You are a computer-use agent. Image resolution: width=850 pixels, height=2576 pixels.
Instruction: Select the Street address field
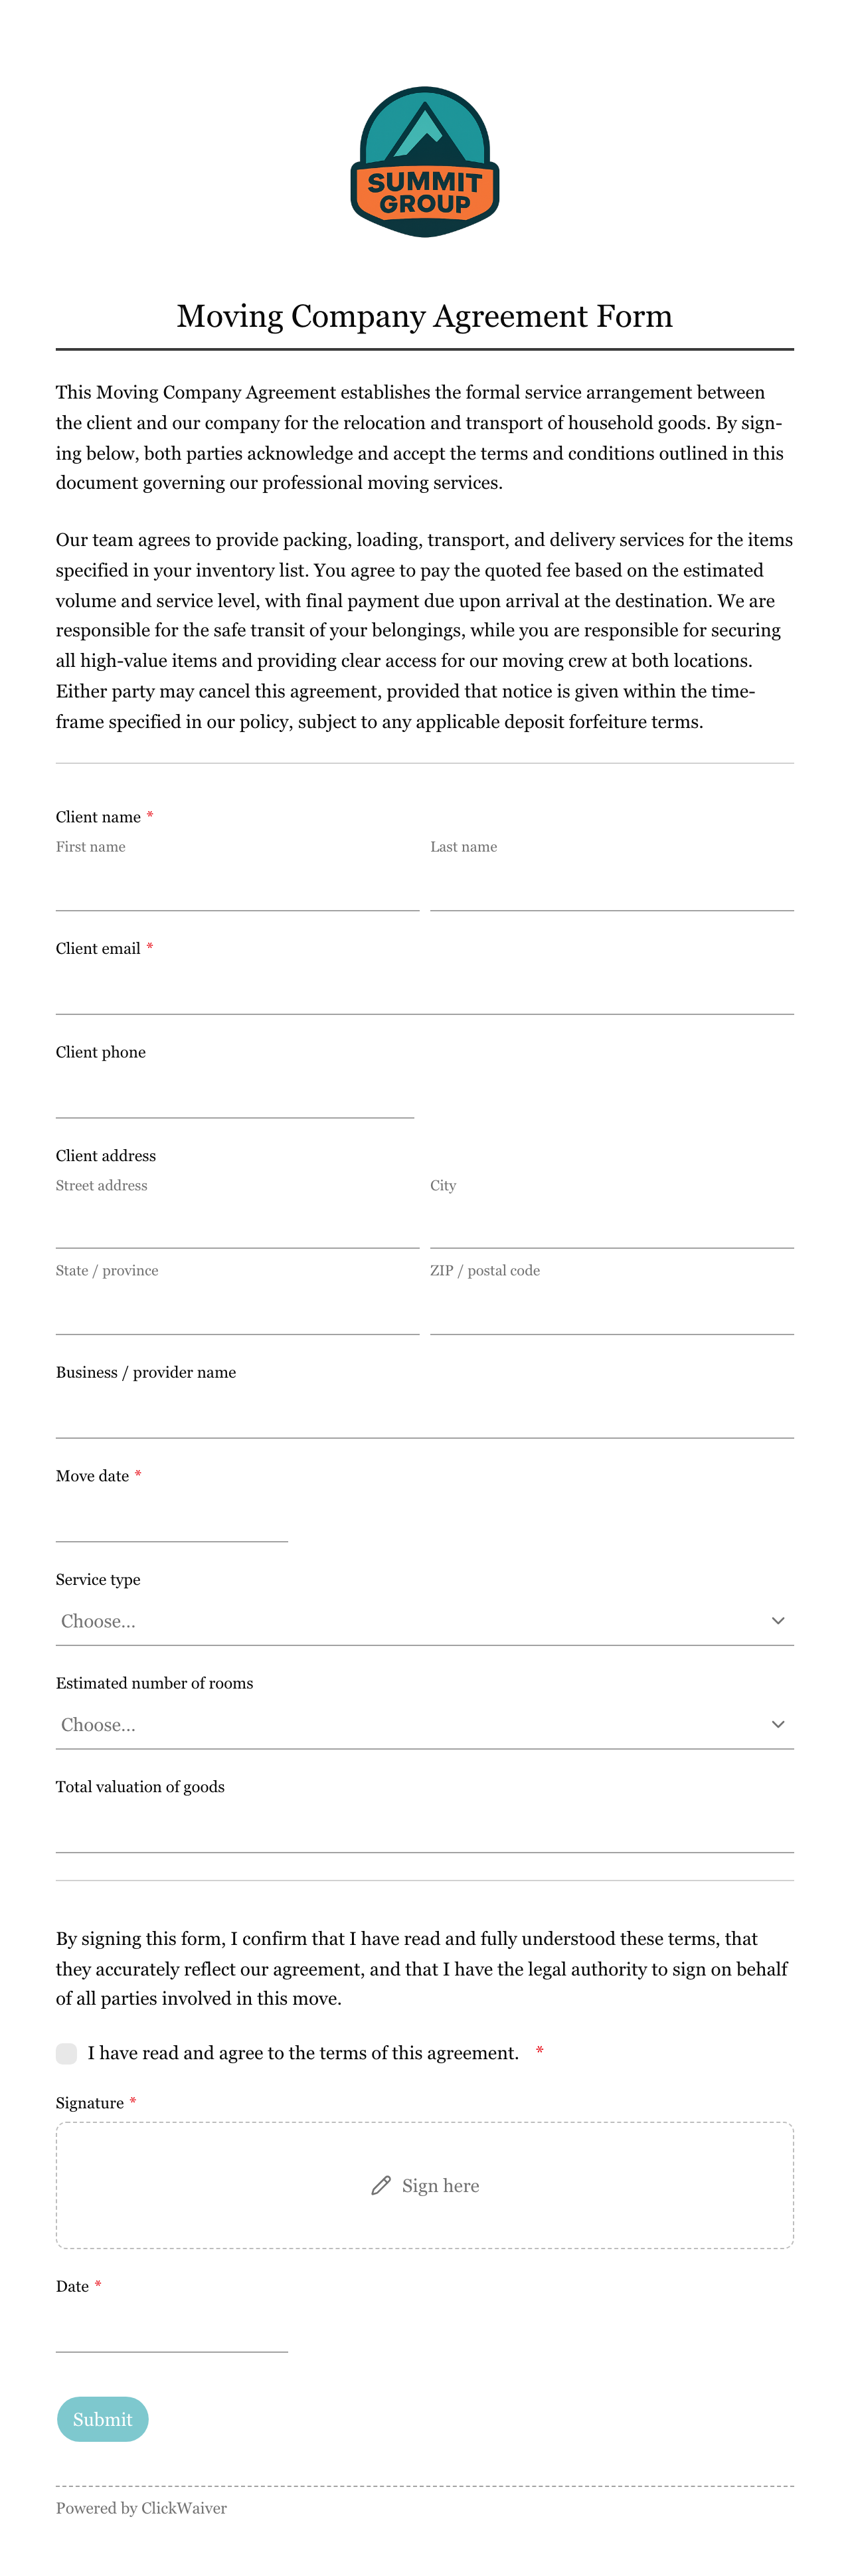pos(237,1224)
